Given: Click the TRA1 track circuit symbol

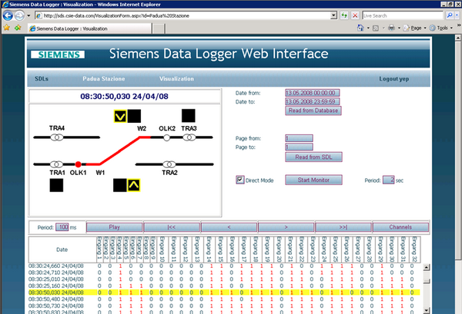Looking at the screenshot, I should click(56, 164).
